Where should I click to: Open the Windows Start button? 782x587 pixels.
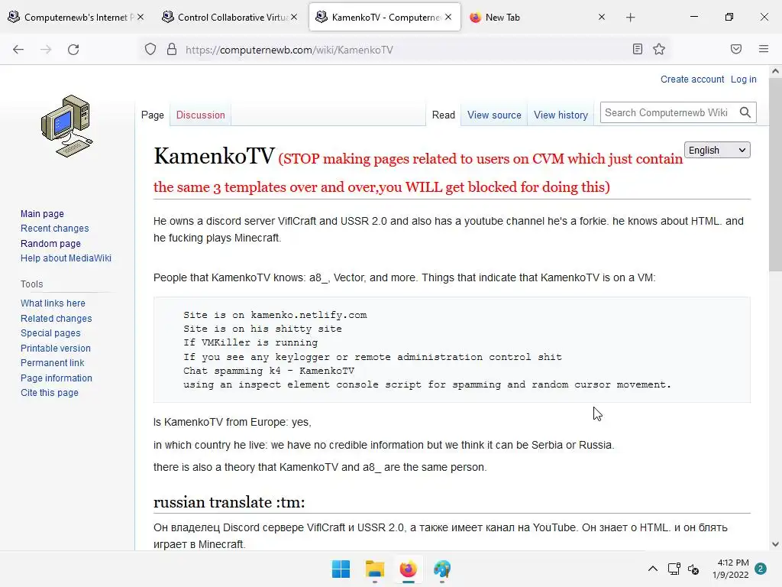(341, 569)
